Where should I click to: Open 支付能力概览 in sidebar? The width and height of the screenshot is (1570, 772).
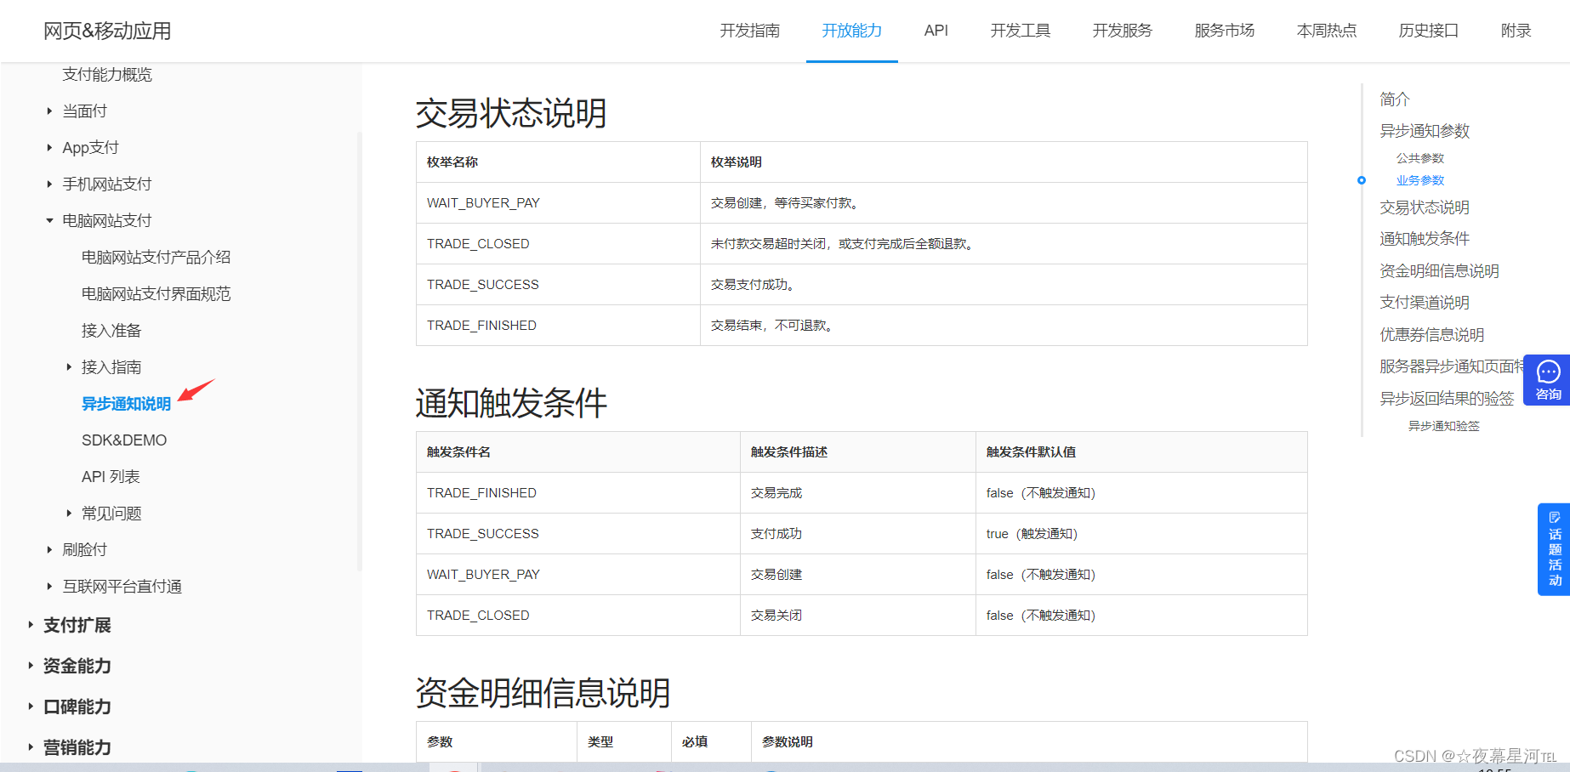[107, 75]
